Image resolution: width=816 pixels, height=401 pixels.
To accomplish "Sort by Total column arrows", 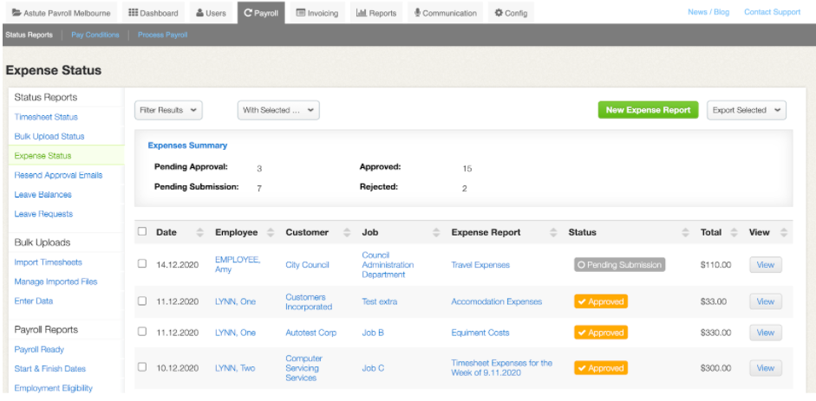I will pyautogui.click(x=733, y=232).
